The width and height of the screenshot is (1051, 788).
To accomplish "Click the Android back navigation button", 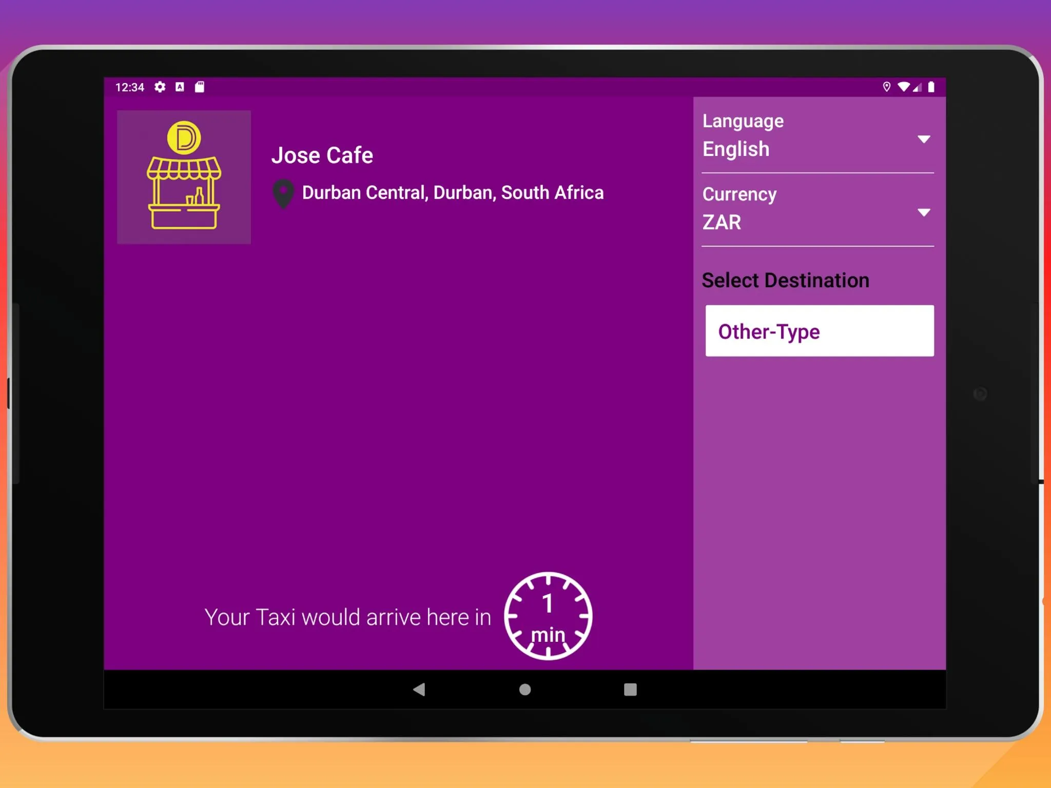I will point(419,689).
